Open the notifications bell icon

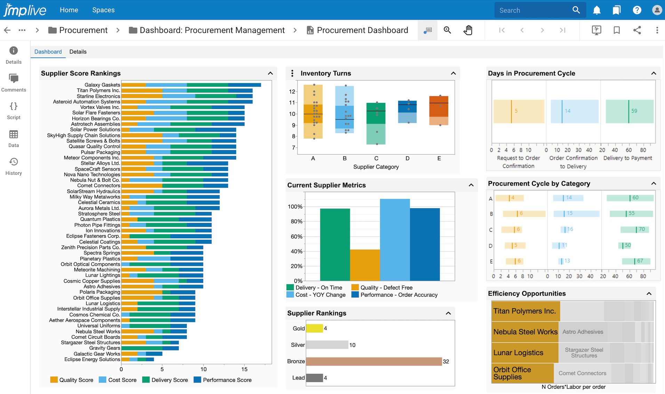click(x=597, y=10)
